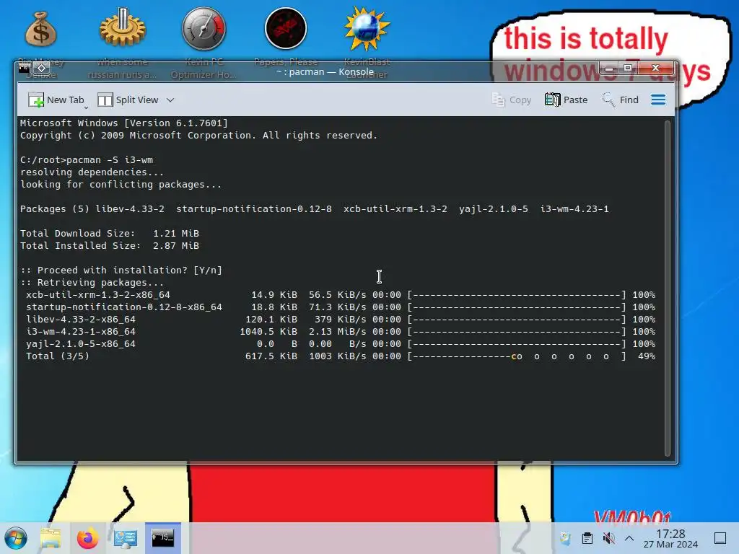The image size is (739, 554).
Task: Click the Split View button
Action: tap(128, 100)
